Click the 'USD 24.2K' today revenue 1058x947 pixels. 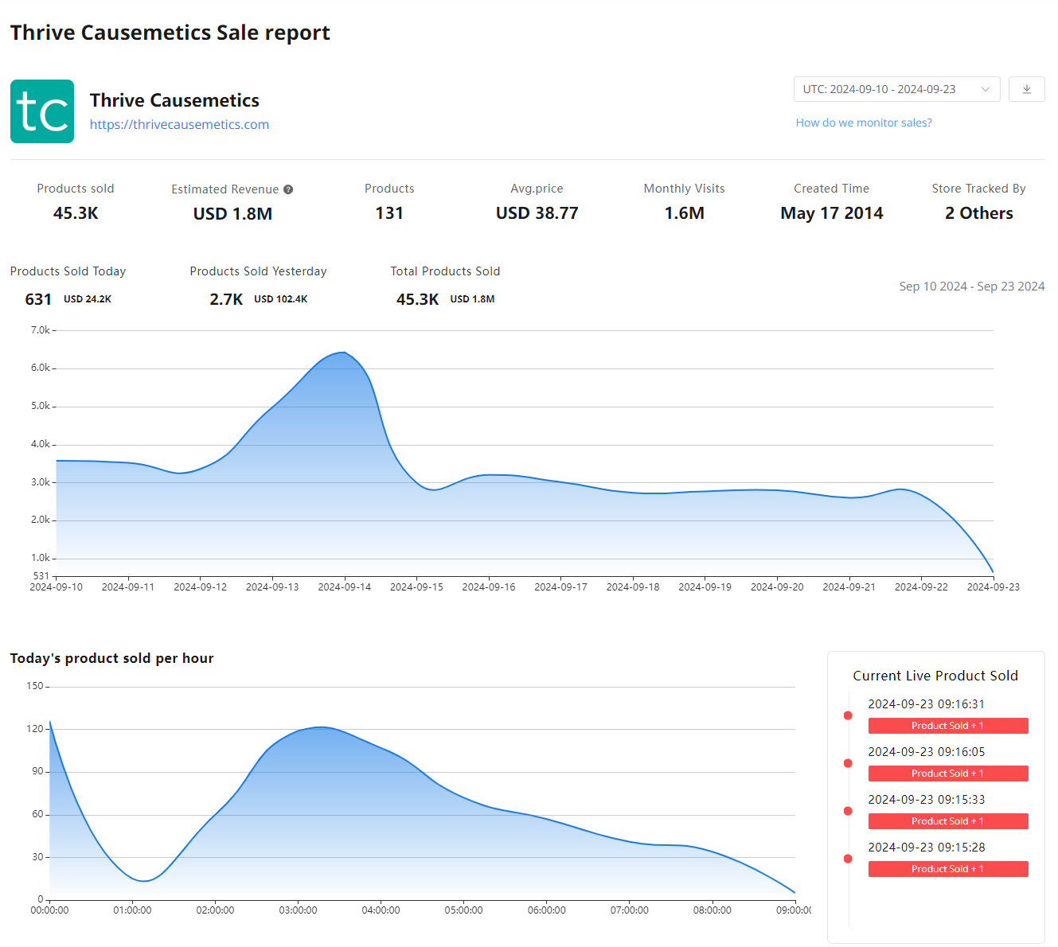pyautogui.click(x=88, y=299)
